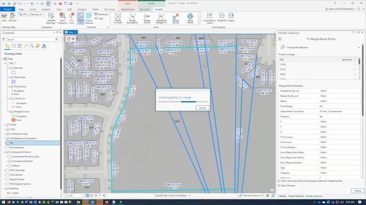Choose the Shrink To Seeds tool
The height and width of the screenshot is (205, 366).
(x=118, y=18)
